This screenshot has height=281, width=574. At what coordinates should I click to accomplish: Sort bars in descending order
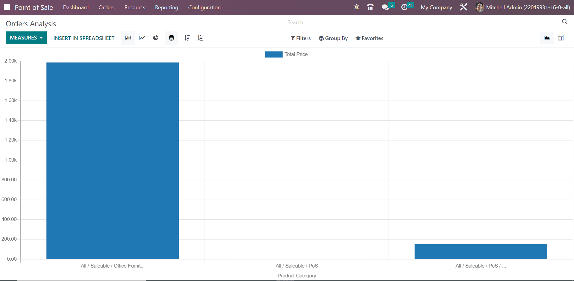pos(187,38)
